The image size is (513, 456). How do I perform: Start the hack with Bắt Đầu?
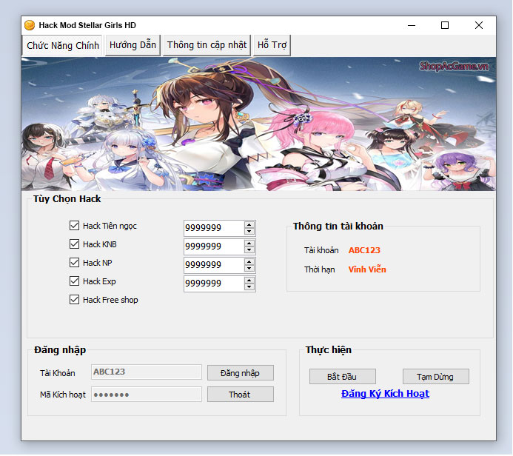click(x=343, y=377)
